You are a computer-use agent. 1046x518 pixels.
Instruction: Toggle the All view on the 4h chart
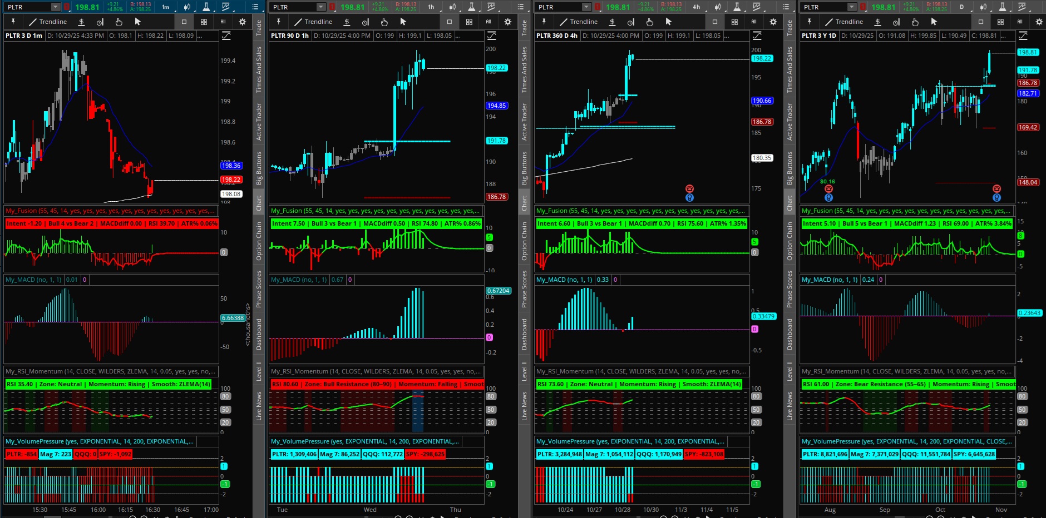(x=754, y=22)
